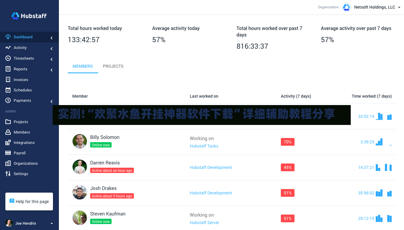Open Darren Reavis's 14:37:21 time link
Screen dimensions: 404x230
366,167
